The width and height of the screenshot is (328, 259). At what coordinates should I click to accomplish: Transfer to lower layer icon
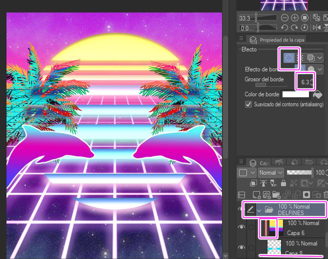286,195
